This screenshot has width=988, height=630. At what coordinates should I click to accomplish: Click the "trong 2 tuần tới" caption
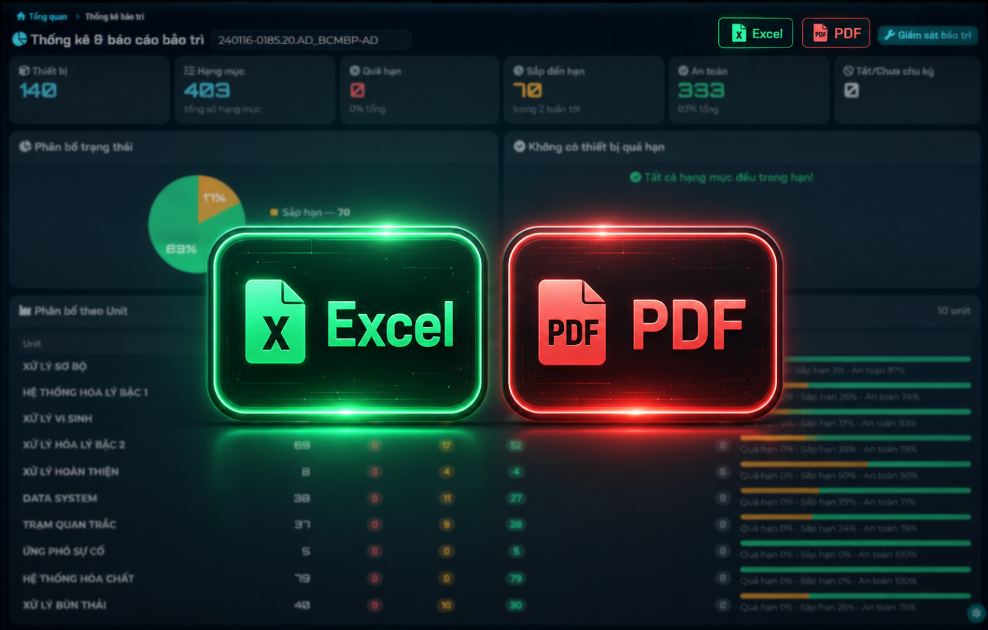547,109
